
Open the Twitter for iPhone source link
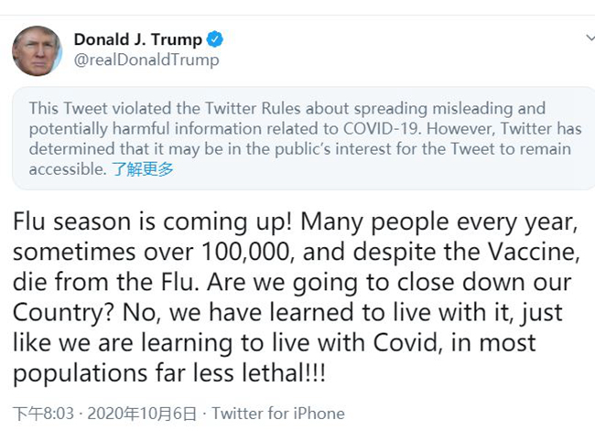coord(276,414)
